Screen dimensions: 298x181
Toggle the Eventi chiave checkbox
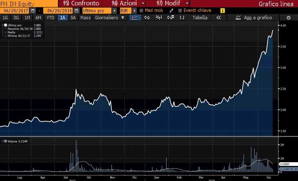[x=180, y=11]
